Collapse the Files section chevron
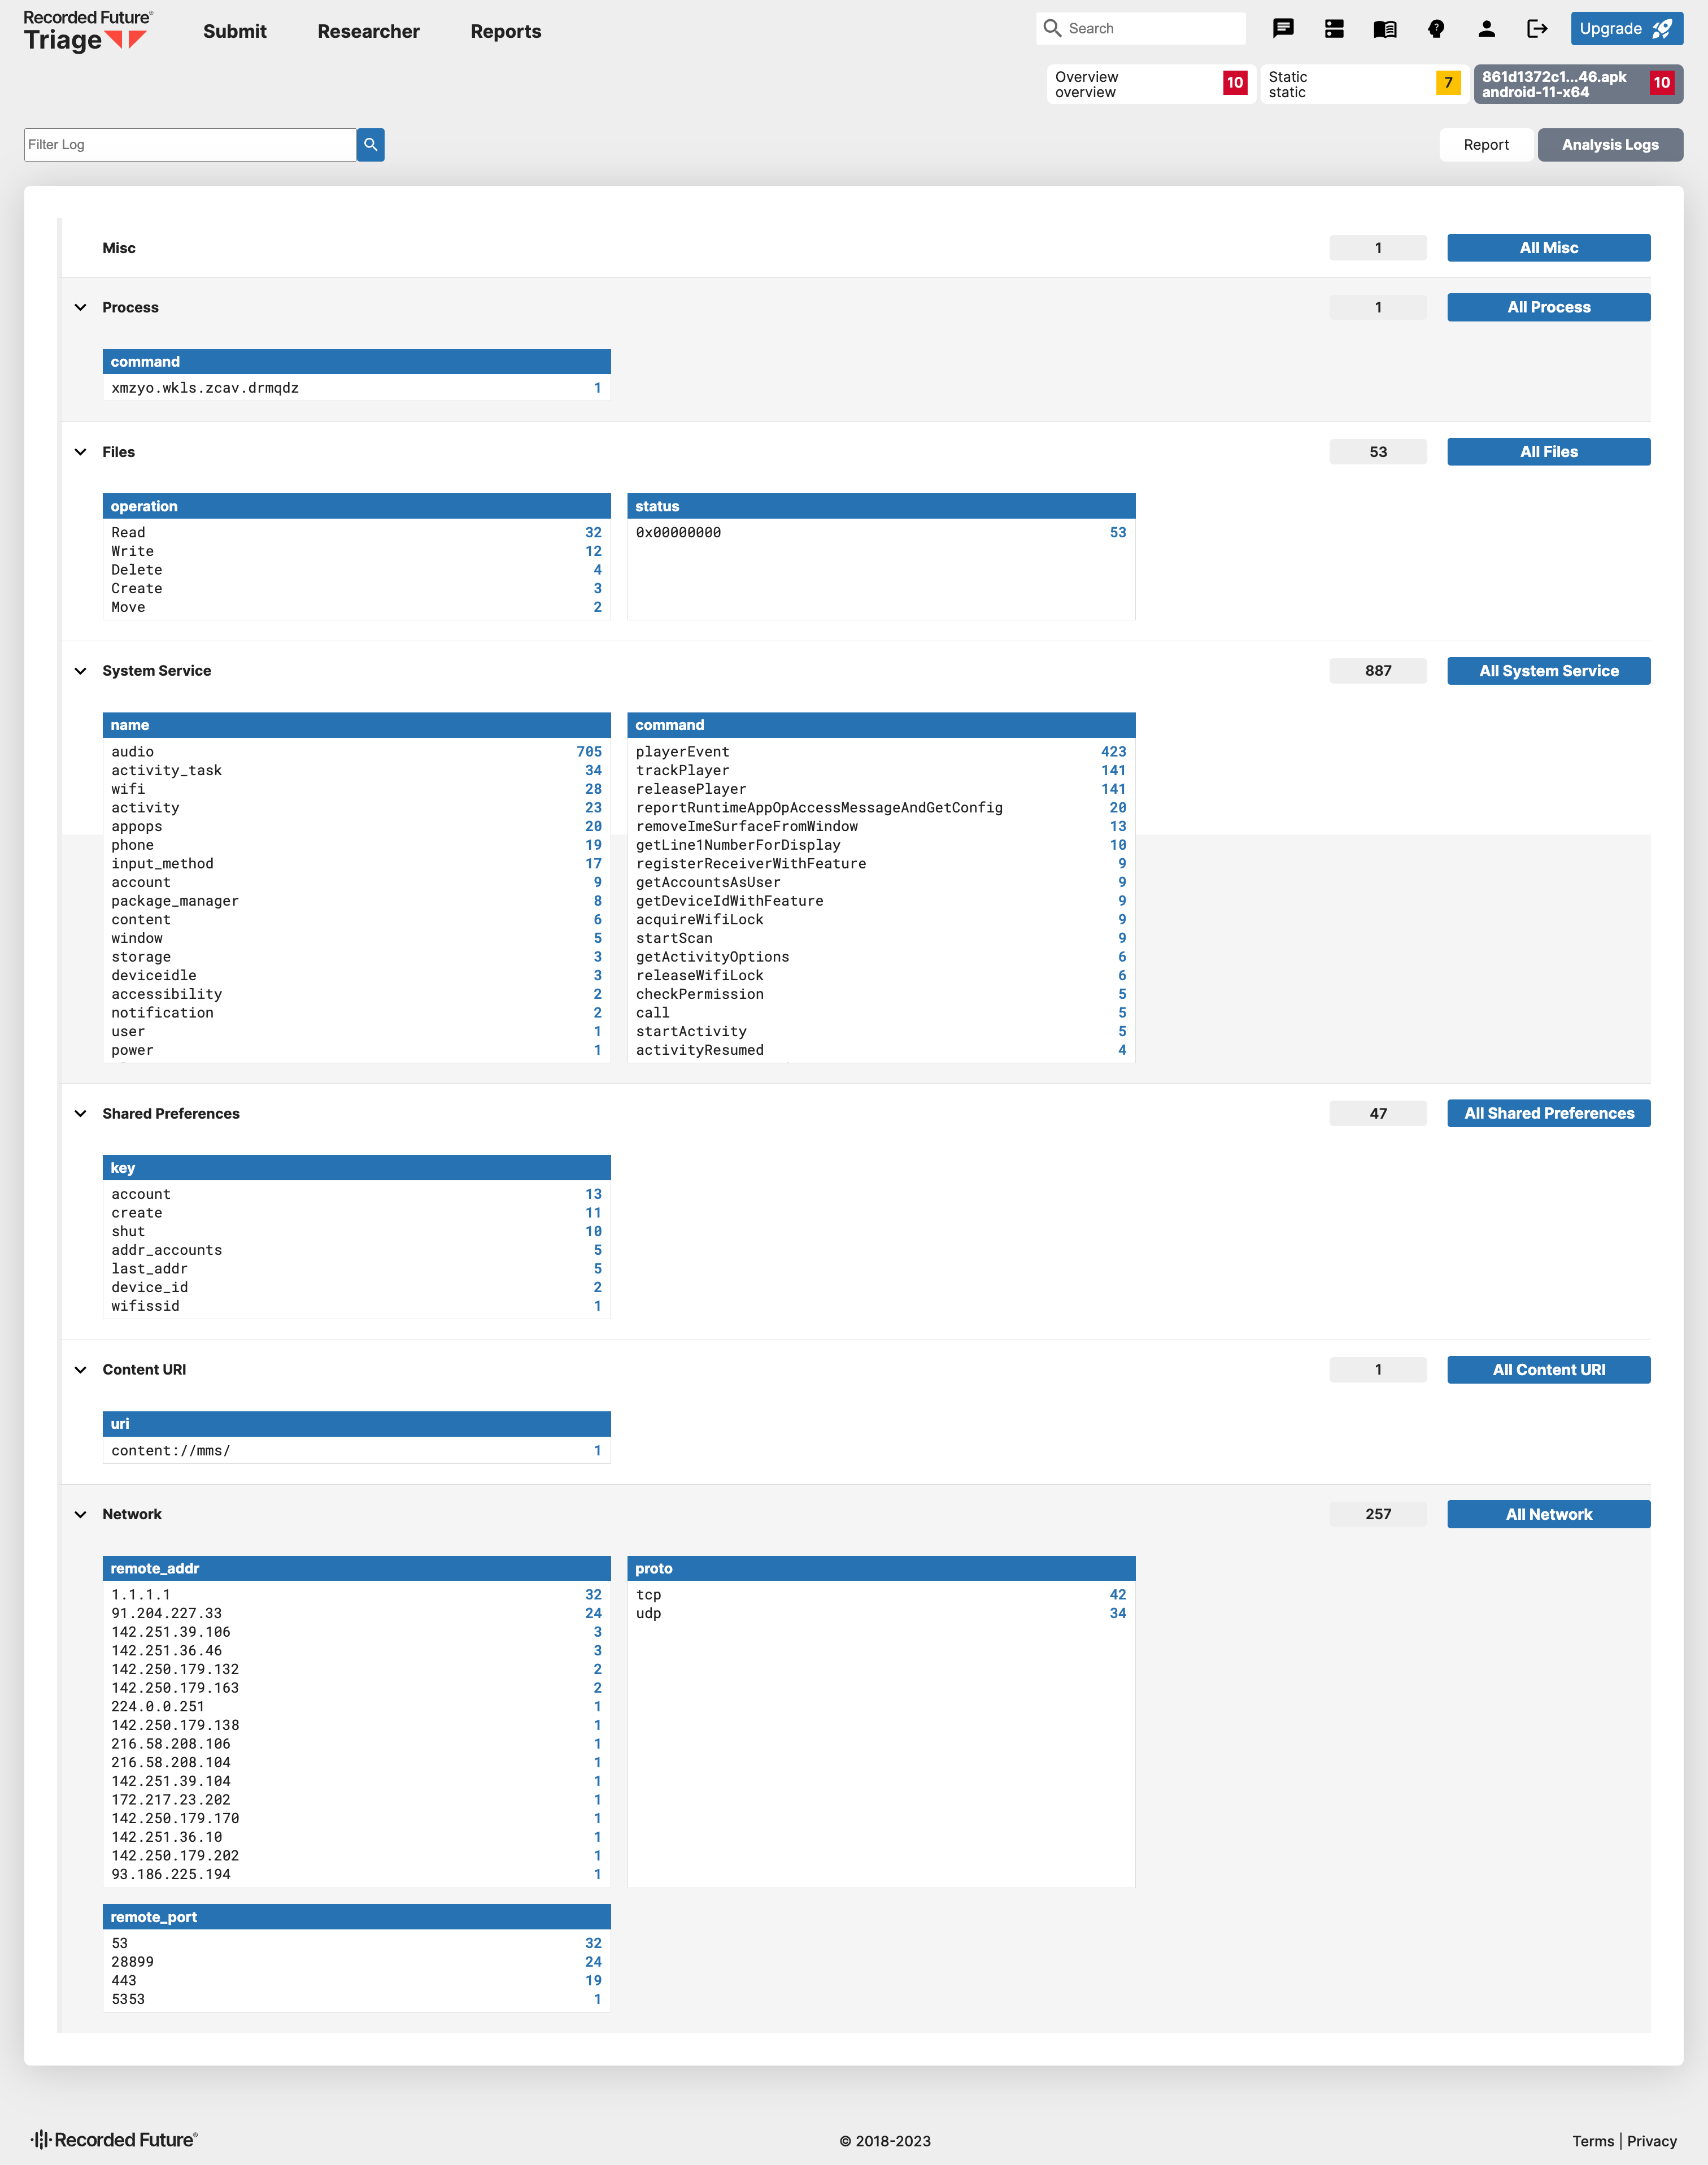Image resolution: width=1708 pixels, height=2165 pixels. [81, 452]
